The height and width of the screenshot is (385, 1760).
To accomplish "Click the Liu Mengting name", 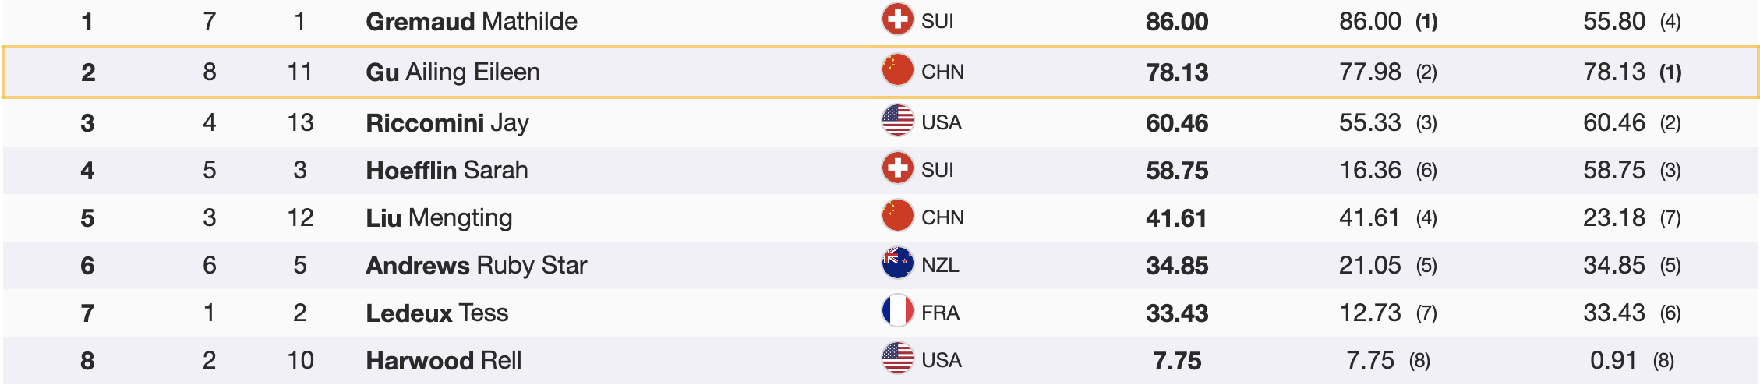I will click(439, 217).
